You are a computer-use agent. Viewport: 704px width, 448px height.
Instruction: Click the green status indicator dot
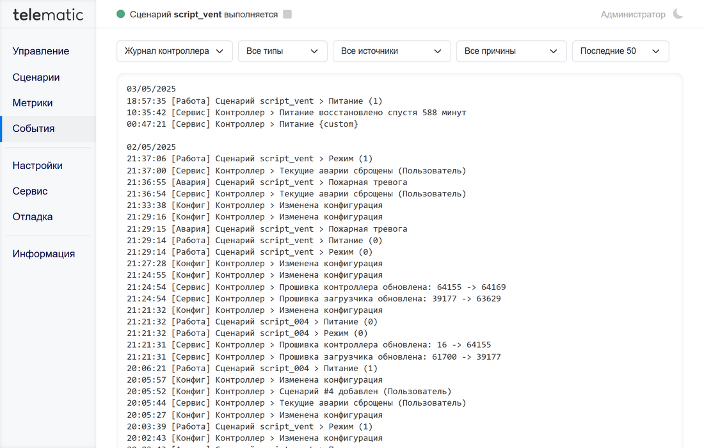coord(121,14)
